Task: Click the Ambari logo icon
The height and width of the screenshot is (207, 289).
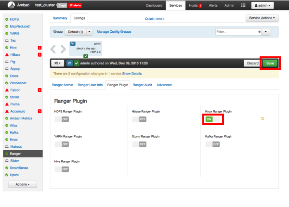Action: click(11, 5)
